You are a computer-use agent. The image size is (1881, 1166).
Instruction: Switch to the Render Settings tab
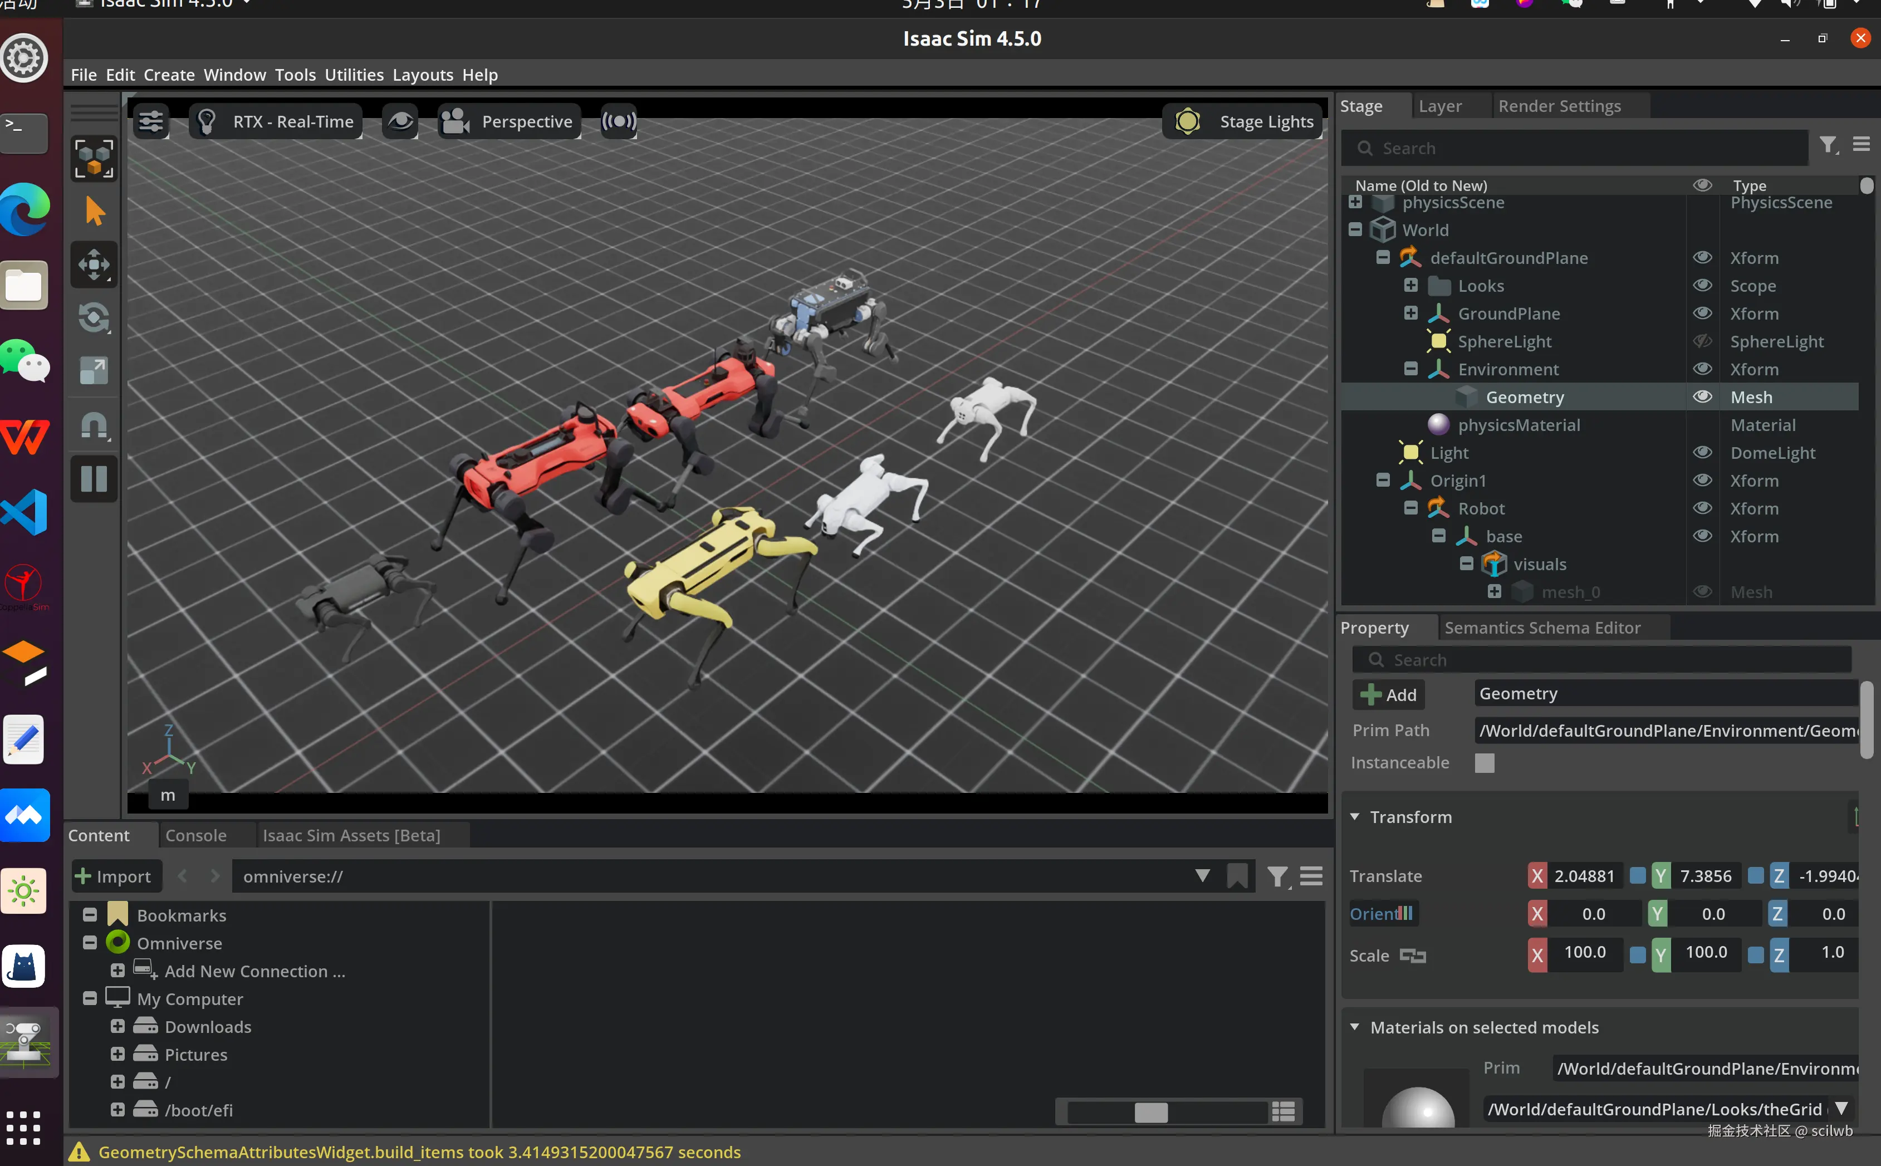(x=1559, y=106)
